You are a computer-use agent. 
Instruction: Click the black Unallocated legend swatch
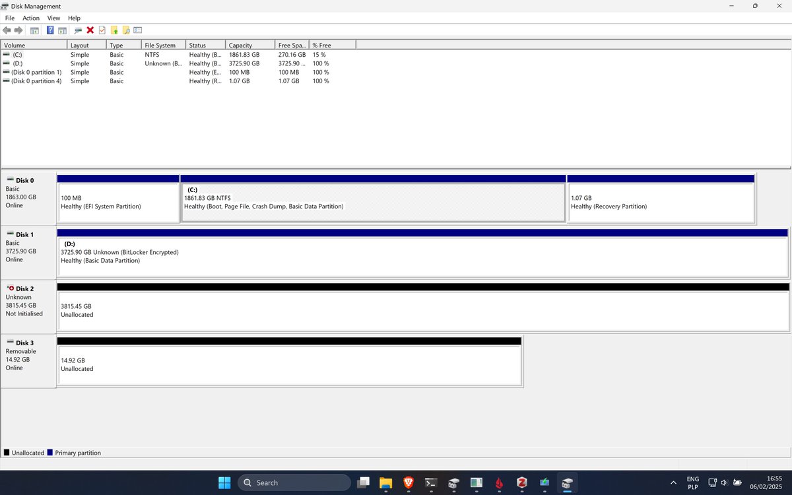7,453
